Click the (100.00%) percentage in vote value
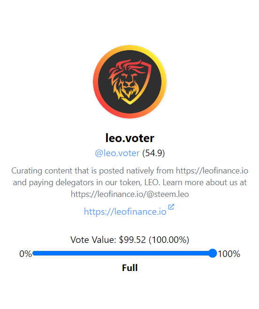 (x=169, y=240)
